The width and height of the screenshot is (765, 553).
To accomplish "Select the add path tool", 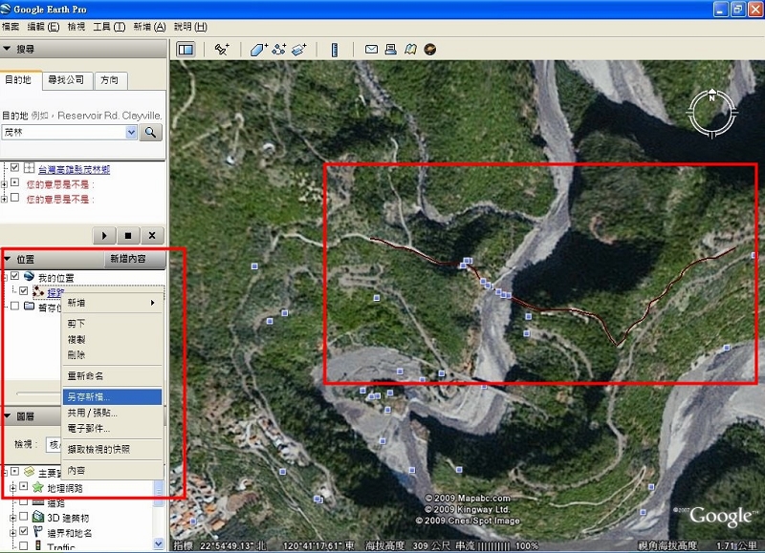I will pos(279,49).
